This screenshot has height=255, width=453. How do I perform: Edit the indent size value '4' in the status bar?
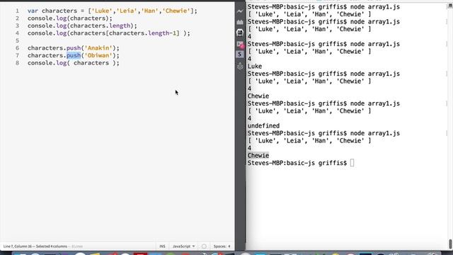pos(229,246)
